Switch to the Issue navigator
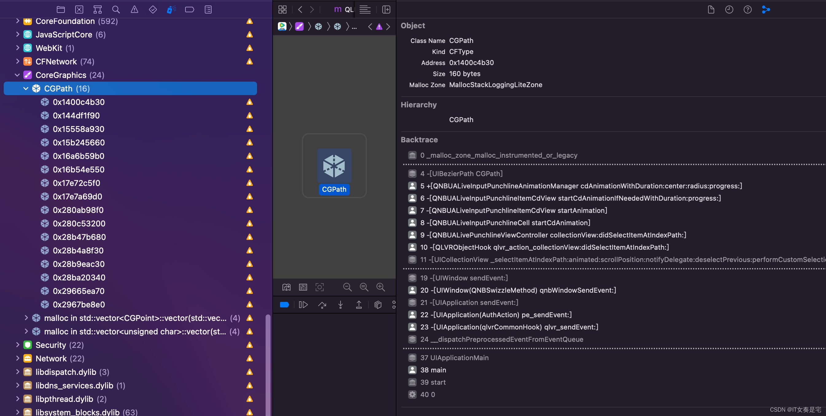 (x=134, y=10)
